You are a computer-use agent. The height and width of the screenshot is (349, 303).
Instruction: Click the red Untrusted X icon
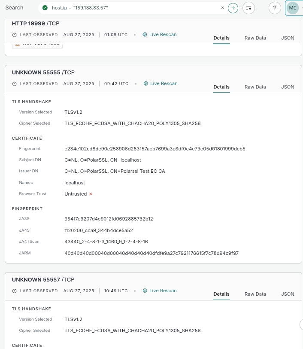(91, 194)
